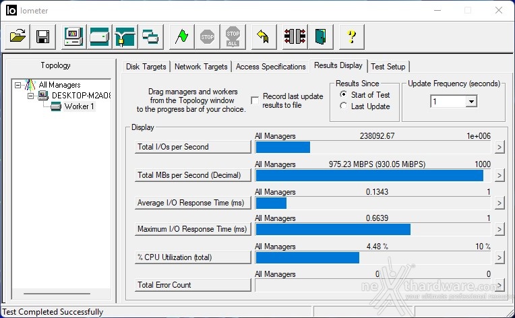Enable Record last update results to file

pyautogui.click(x=255, y=100)
